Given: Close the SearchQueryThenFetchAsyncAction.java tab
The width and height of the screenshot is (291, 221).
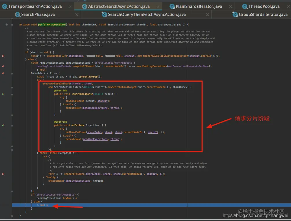Looking at the screenshot, I should [207, 15].
